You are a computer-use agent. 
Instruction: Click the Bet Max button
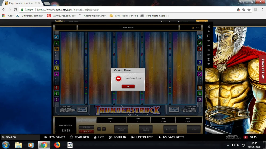click(x=170, y=129)
